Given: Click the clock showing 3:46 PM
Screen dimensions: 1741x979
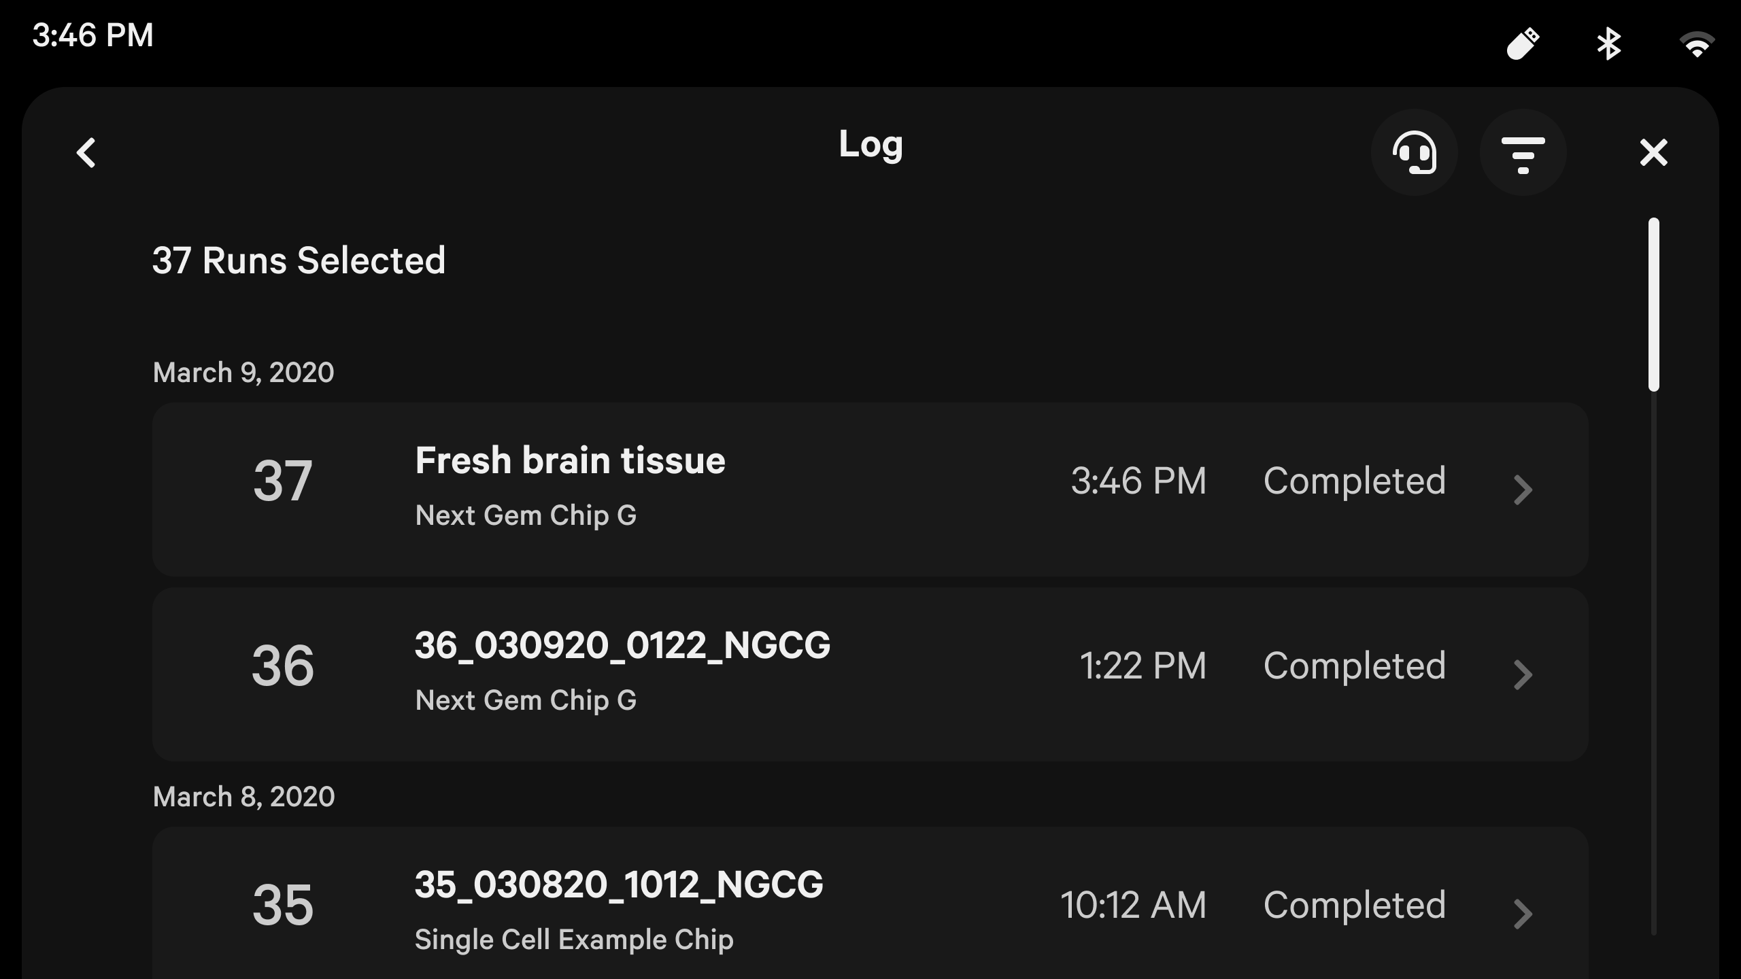Looking at the screenshot, I should [93, 35].
